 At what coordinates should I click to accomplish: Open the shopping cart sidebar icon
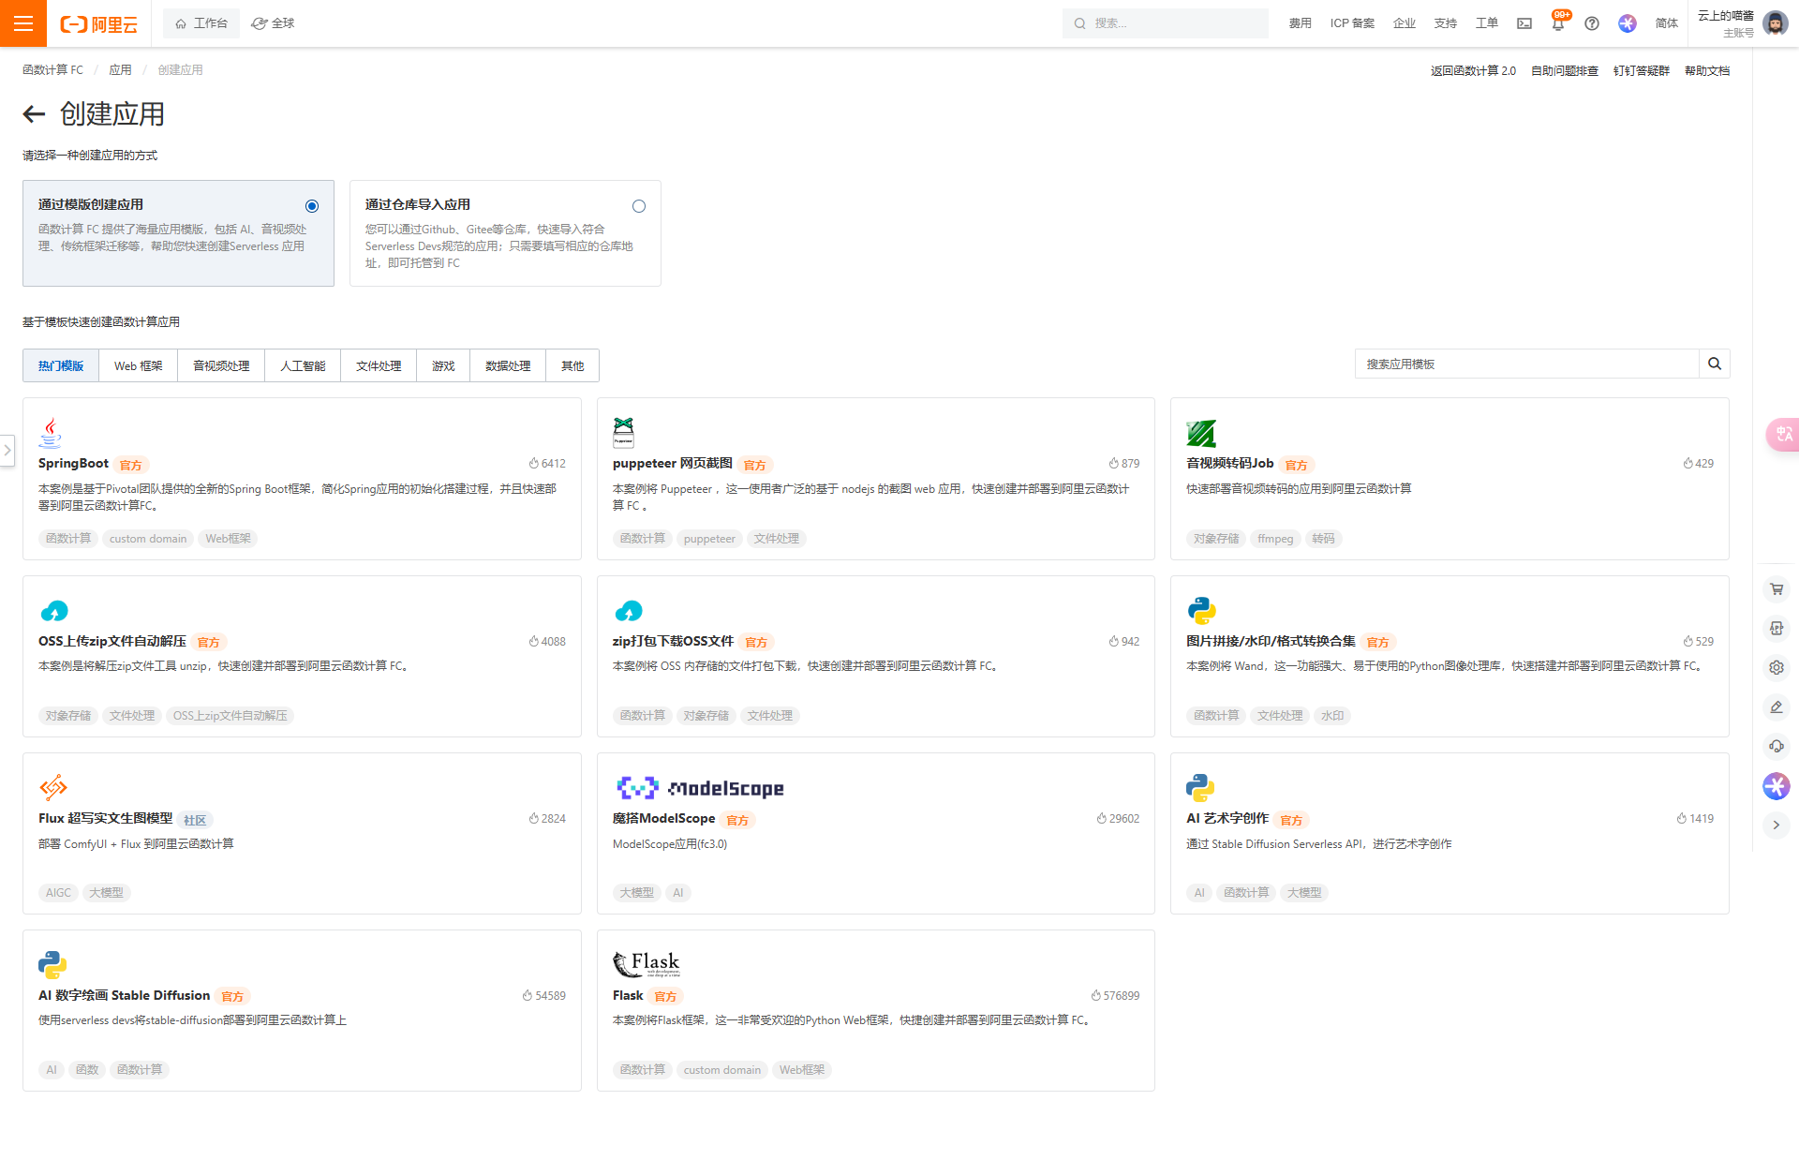1776,589
